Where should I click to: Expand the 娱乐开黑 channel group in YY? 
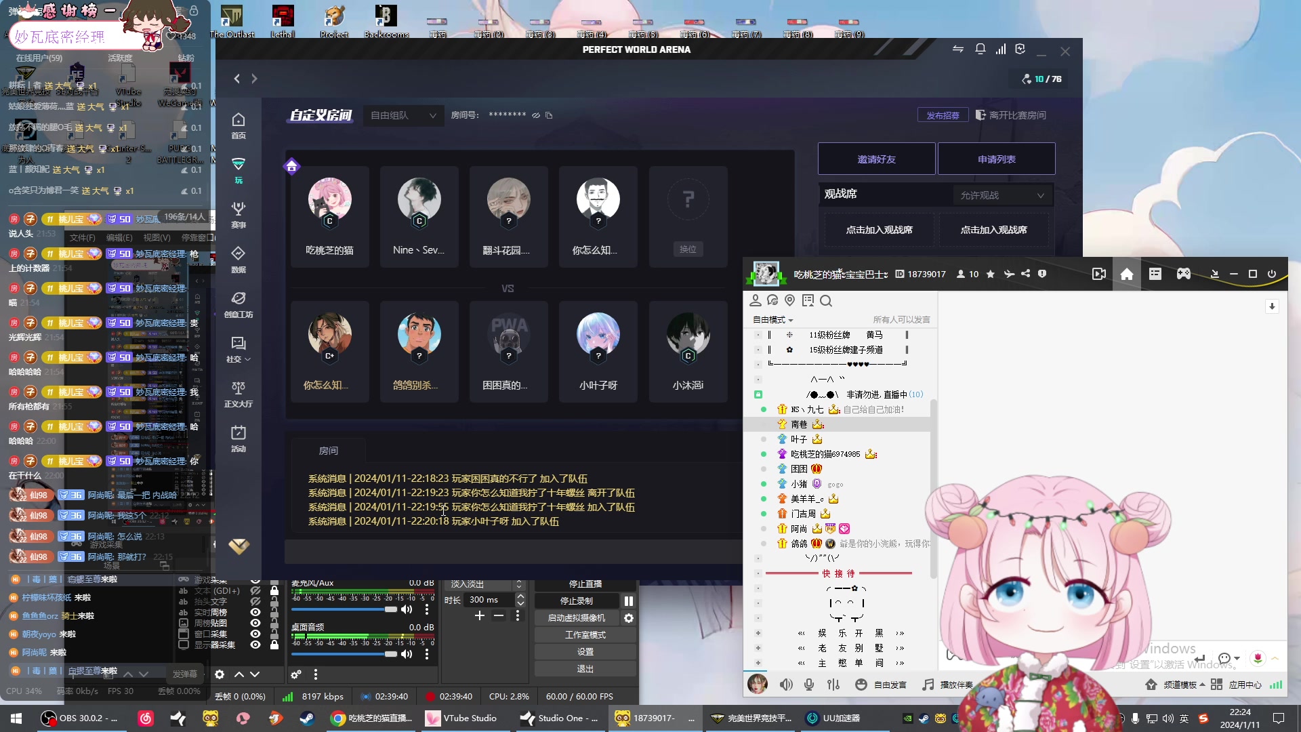(758, 633)
